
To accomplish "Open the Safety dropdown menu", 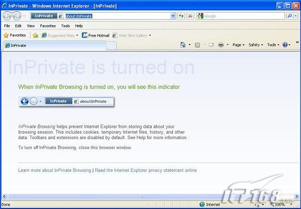I will coord(256,45).
